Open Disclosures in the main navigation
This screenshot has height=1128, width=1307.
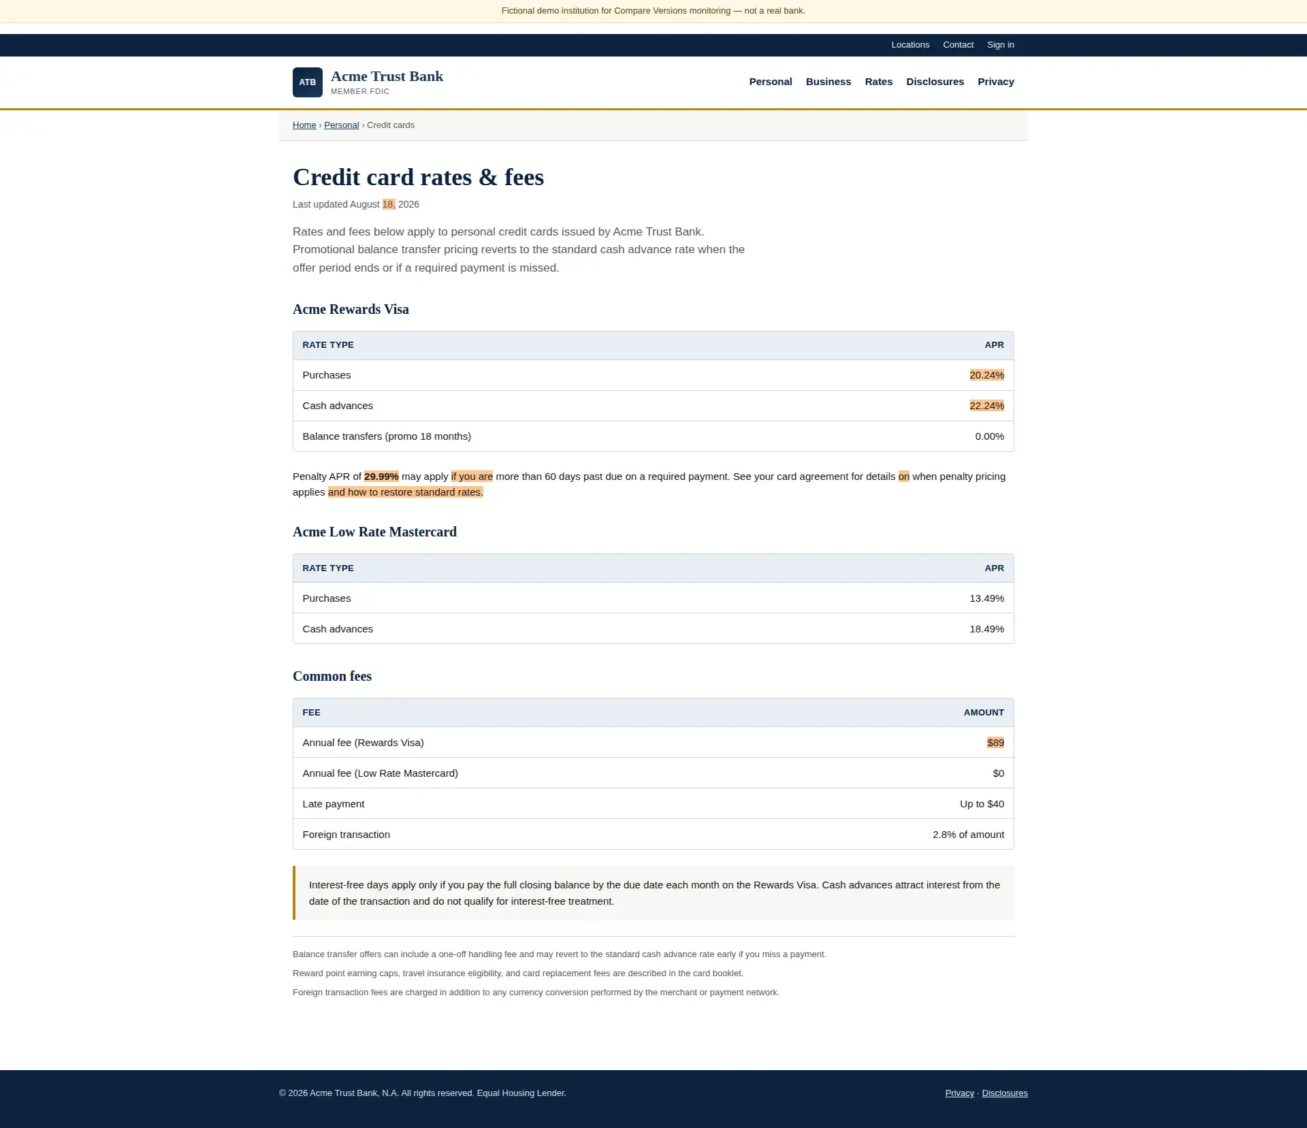tap(935, 82)
